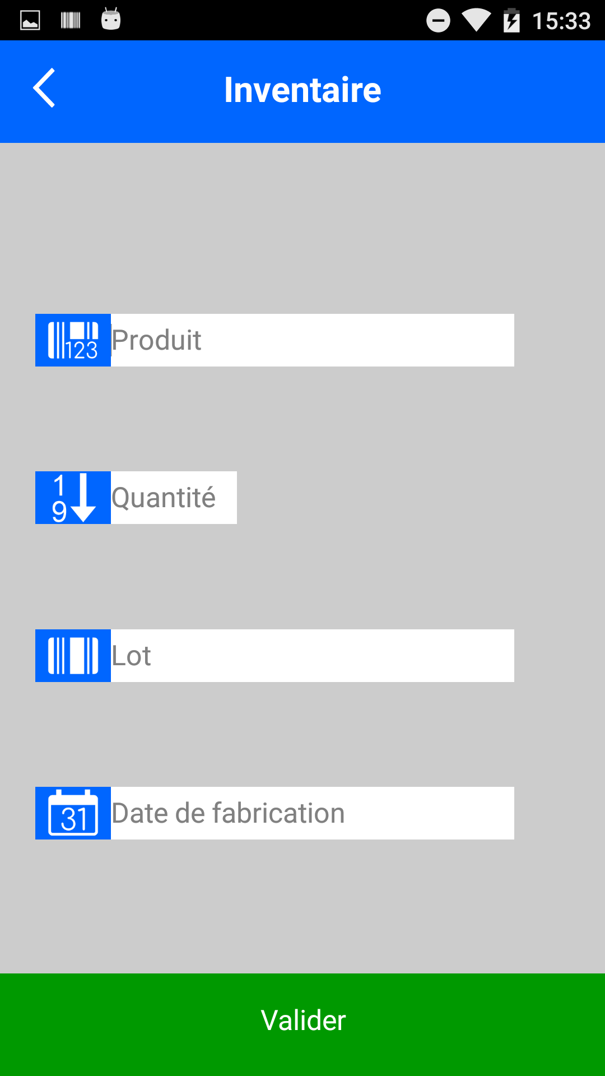605x1076 pixels.
Task: Select the Date de fabrication field
Action: coord(312,813)
